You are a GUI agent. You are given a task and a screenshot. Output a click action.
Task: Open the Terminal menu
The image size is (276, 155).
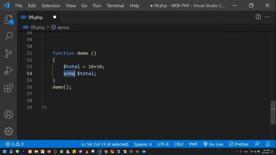(x=115, y=6)
